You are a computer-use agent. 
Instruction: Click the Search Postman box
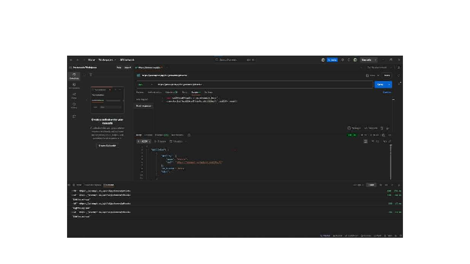tap(235, 60)
